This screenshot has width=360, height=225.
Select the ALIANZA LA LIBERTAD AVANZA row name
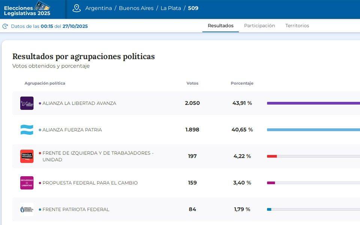[79, 103]
